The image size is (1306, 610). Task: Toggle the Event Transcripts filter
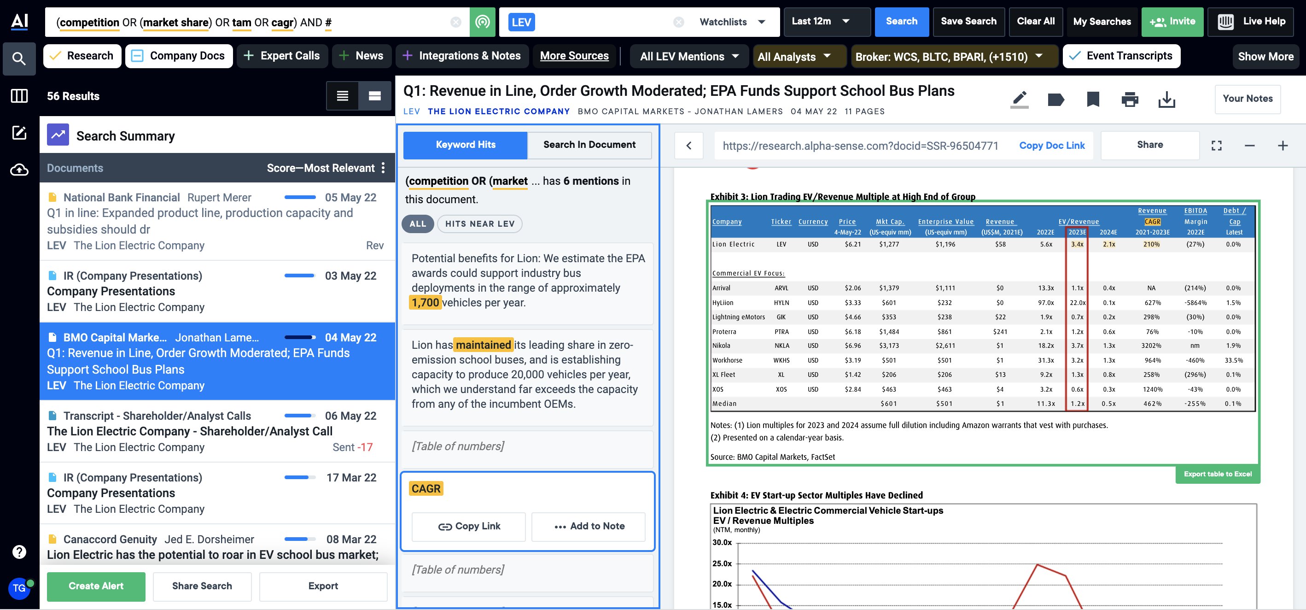1121,56
